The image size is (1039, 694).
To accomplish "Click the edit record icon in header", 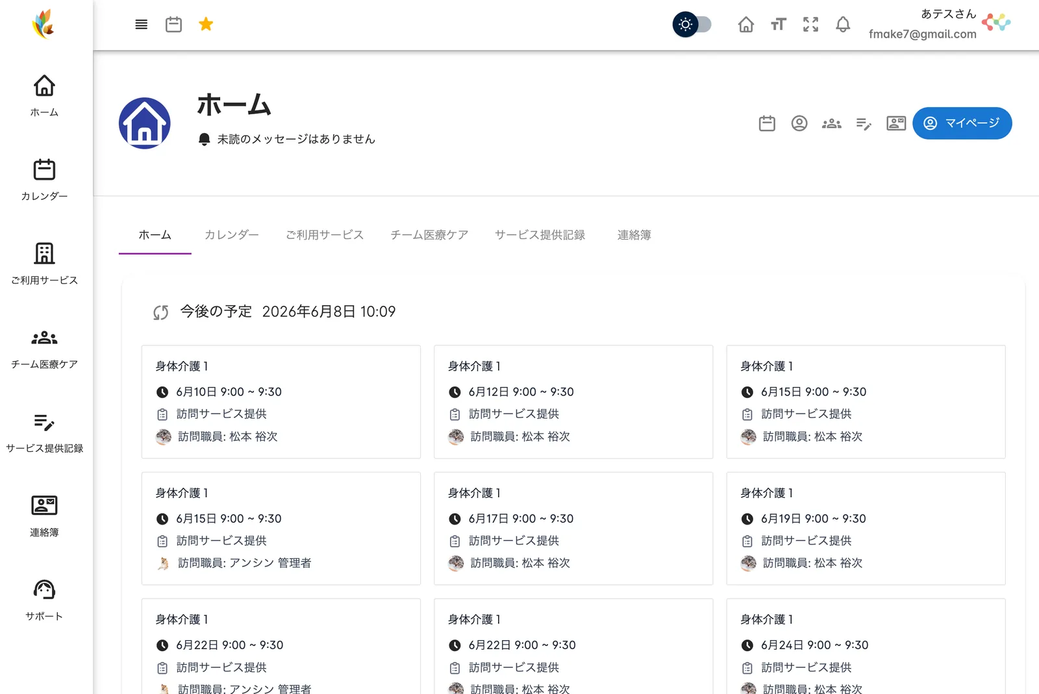I will pyautogui.click(x=864, y=123).
